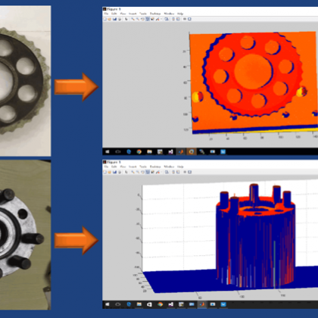This screenshot has width=318, height=318.
Task: Expand Brush tool dropdown arrow in hub window
Action: (161, 172)
